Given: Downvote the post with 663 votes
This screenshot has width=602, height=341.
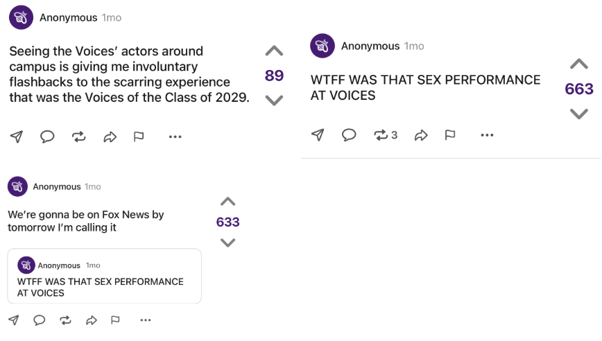Looking at the screenshot, I should point(578,114).
